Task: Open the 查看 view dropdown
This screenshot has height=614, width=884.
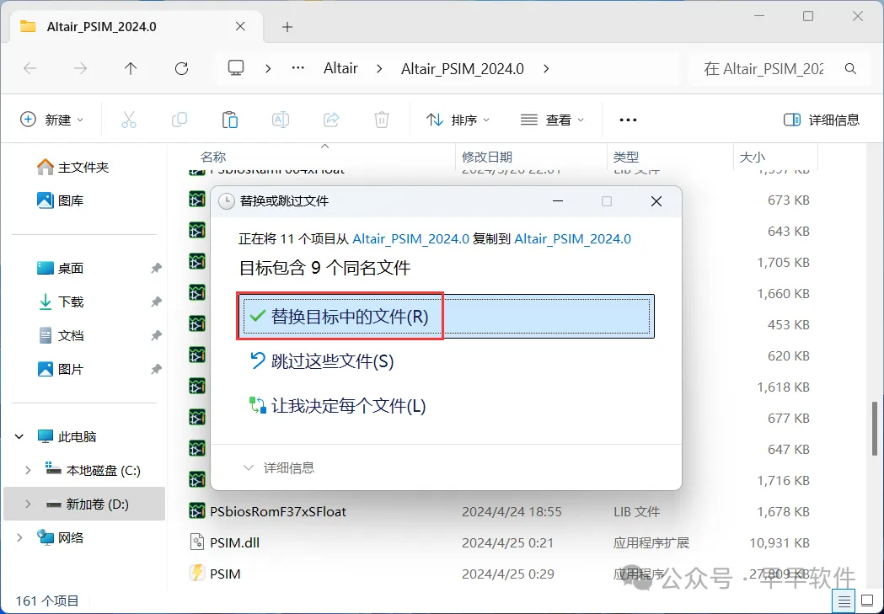Action: tap(552, 120)
